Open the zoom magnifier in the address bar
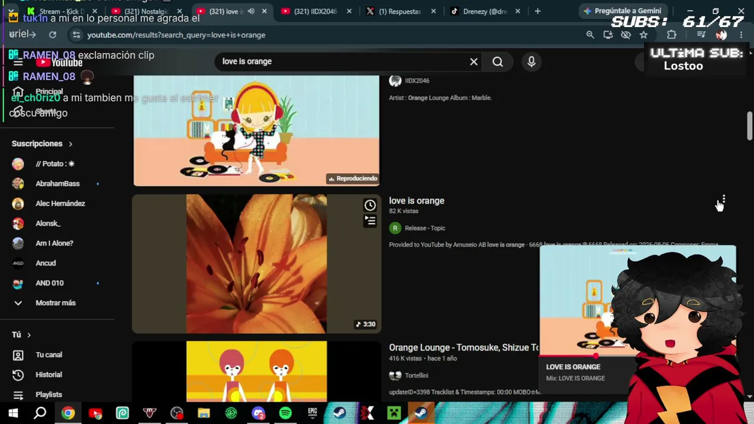Screen dimensions: 754x424 (590, 35)
